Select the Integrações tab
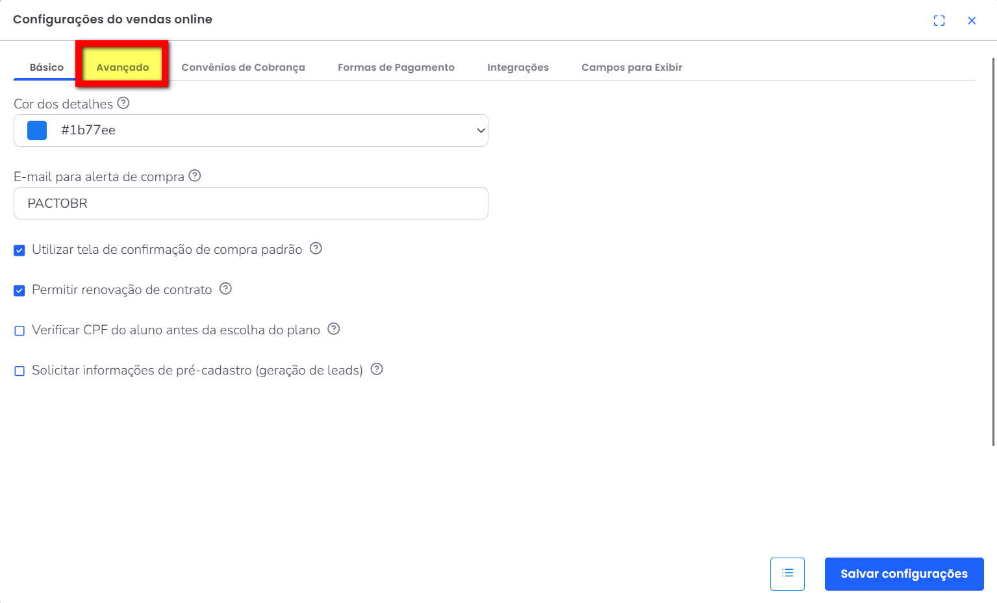 pos(518,68)
